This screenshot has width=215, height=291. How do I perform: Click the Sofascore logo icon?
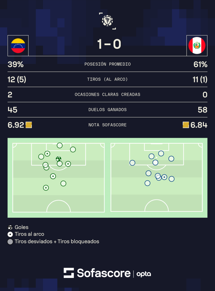point(69,273)
